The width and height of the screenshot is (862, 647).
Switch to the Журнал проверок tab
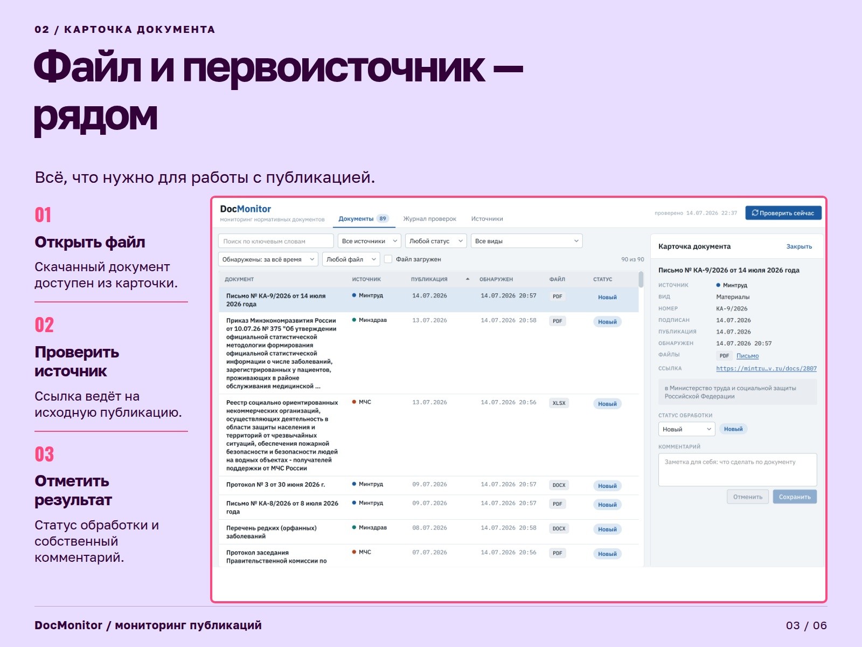tap(430, 219)
